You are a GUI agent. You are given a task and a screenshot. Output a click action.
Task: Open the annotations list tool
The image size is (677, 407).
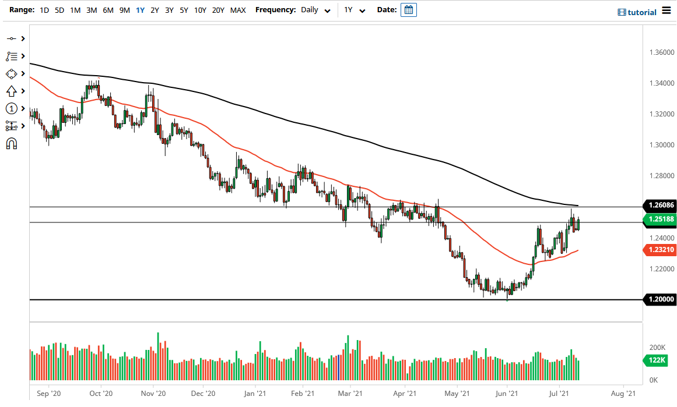(x=13, y=56)
